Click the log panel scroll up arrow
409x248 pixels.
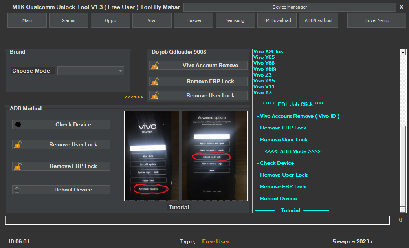(403, 52)
